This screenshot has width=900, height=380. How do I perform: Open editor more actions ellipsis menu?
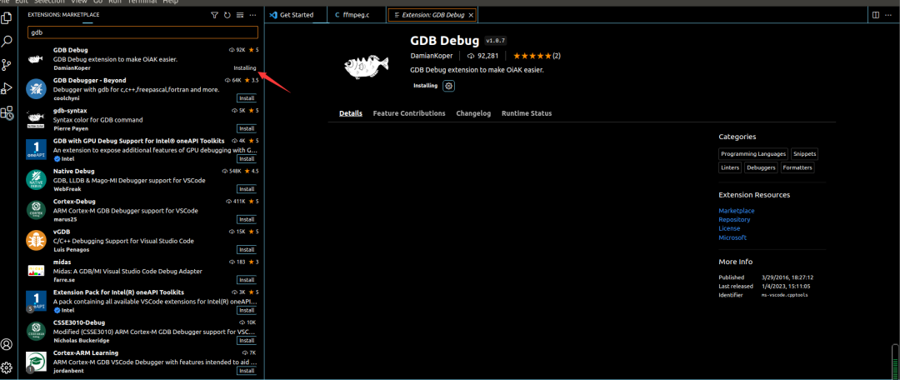(x=890, y=15)
